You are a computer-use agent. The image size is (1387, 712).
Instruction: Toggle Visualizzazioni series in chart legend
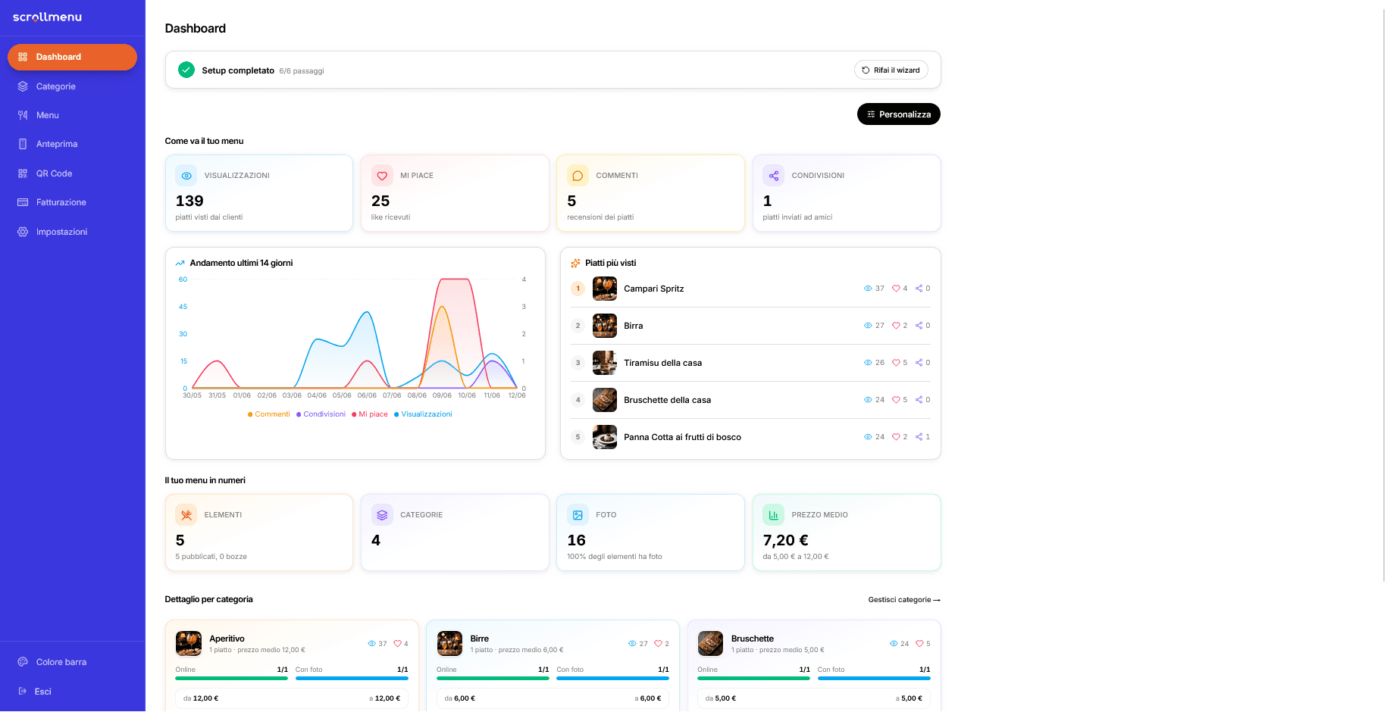tap(423, 414)
